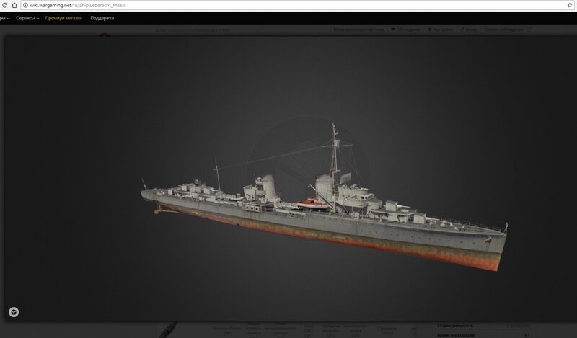View site information icon in address bar
The image size is (577, 338).
tap(25, 6)
